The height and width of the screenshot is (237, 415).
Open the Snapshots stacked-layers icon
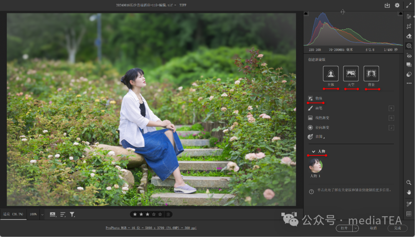coord(409,65)
